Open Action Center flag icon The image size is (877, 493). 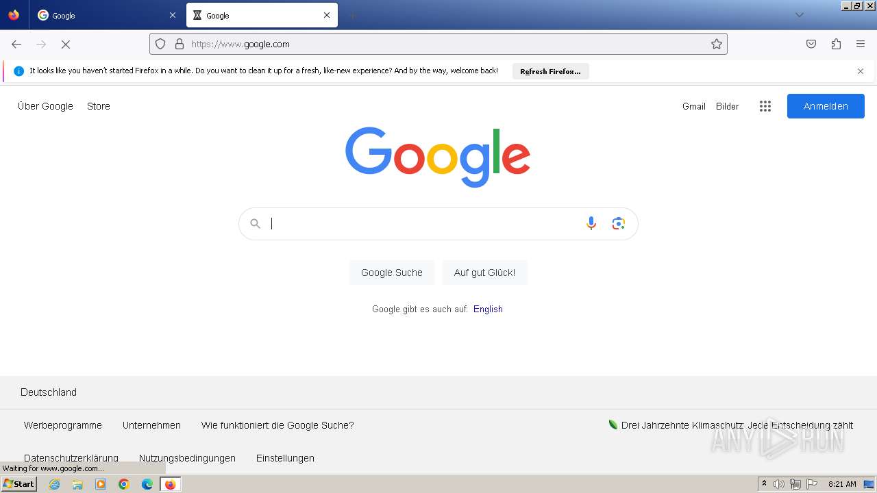812,484
